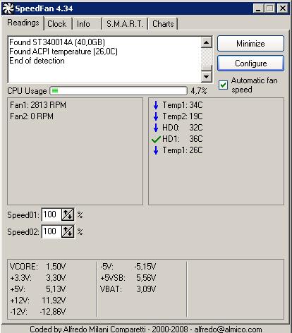Click the blue down arrow beside HD0: 32C
This screenshot has height=333, width=292.
tap(156, 128)
